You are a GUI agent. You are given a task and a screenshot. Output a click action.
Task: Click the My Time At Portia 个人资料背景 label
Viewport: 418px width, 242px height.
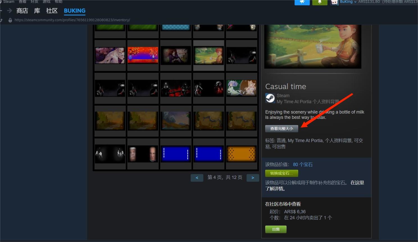[308, 102]
